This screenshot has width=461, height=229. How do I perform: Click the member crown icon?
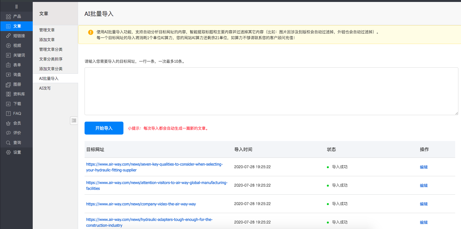pos(8,123)
